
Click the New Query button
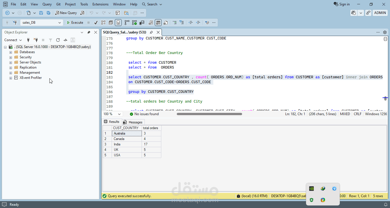[x=66, y=13]
